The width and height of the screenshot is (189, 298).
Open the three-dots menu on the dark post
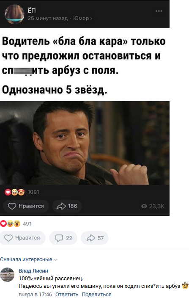[159, 11]
